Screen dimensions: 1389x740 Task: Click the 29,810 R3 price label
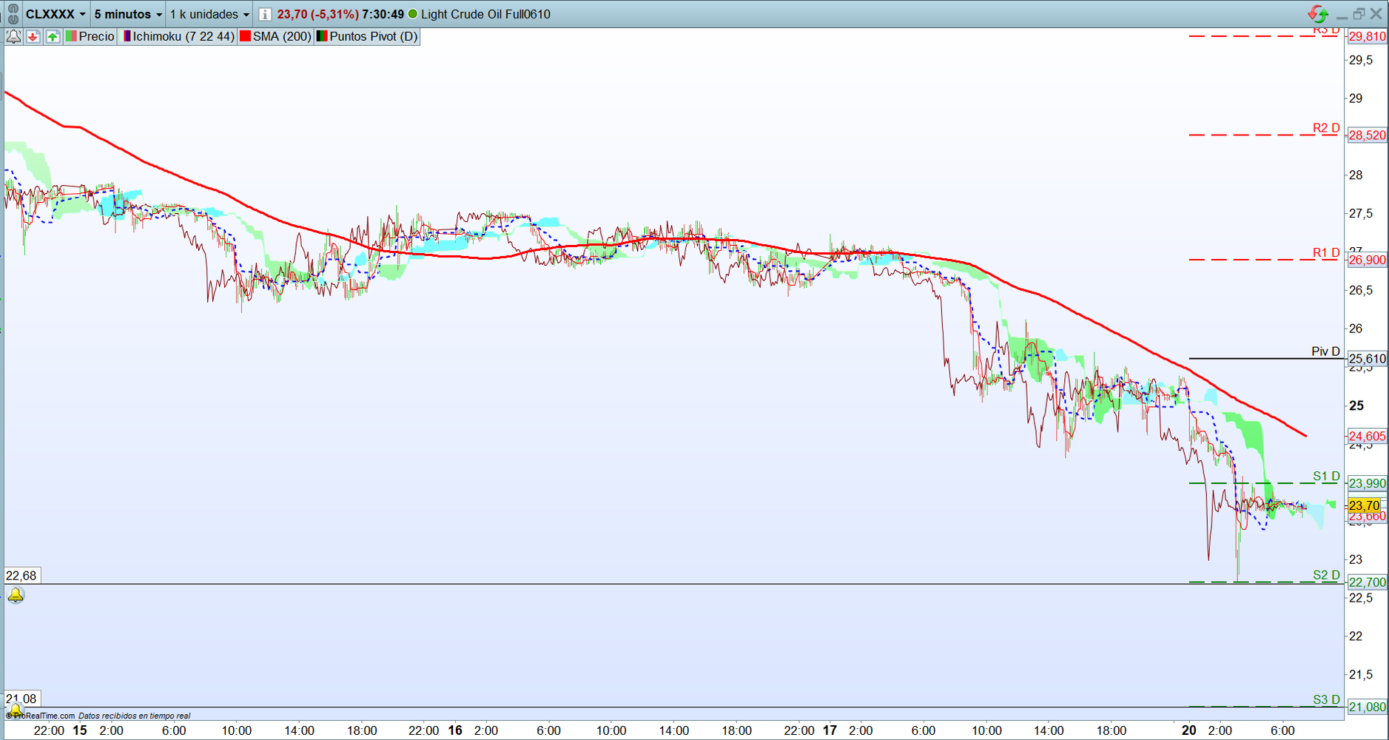coord(1367,36)
